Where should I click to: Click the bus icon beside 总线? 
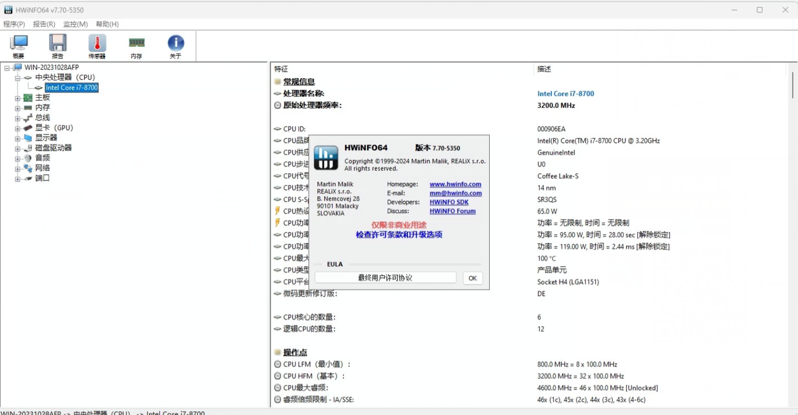tap(28, 118)
